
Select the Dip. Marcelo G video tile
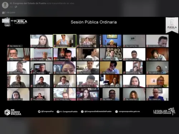coord(88,68)
